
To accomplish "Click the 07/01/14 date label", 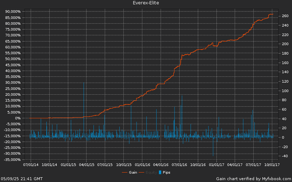I will 31,165.
